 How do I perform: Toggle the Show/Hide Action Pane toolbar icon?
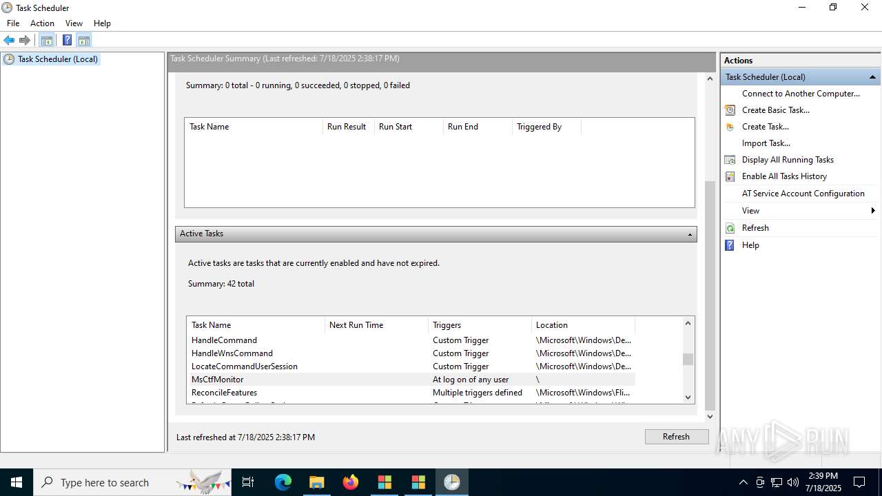pyautogui.click(x=84, y=40)
